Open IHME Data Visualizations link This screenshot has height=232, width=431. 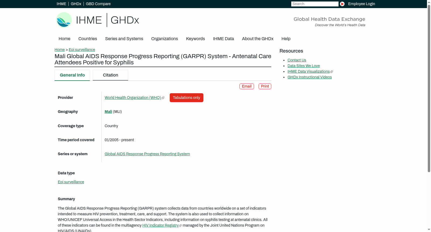(x=308, y=71)
